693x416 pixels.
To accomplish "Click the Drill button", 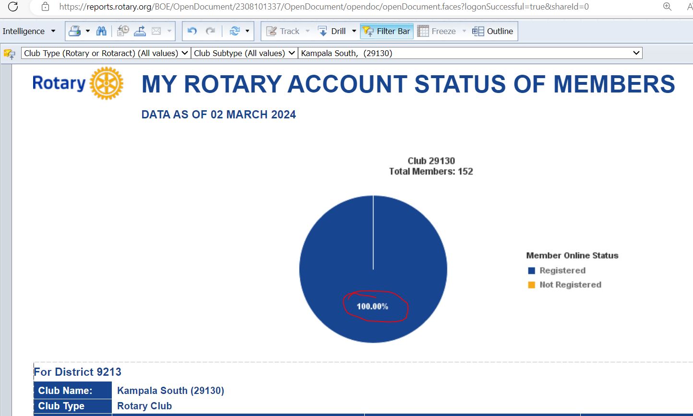I will pos(332,31).
